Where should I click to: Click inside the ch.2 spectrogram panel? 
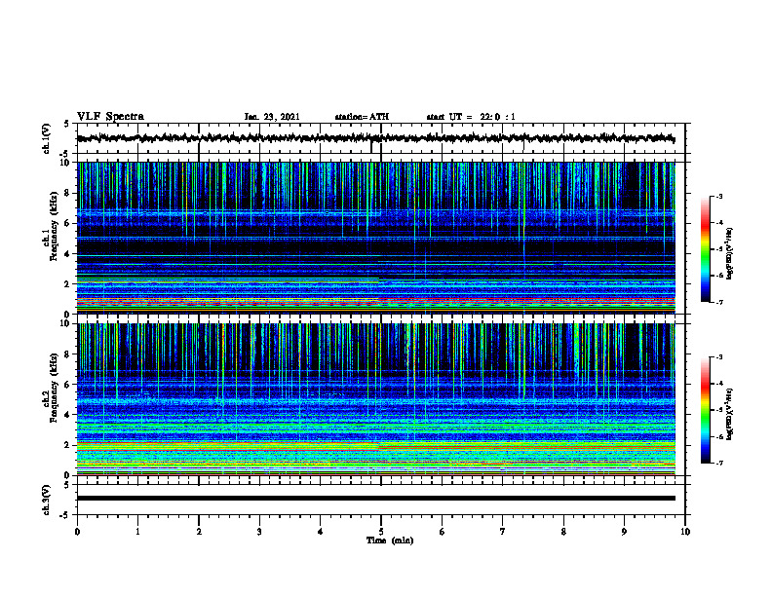coord(375,399)
